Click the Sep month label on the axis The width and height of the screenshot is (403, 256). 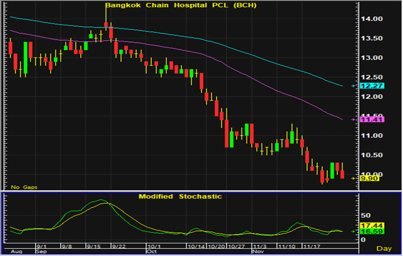tap(41, 251)
